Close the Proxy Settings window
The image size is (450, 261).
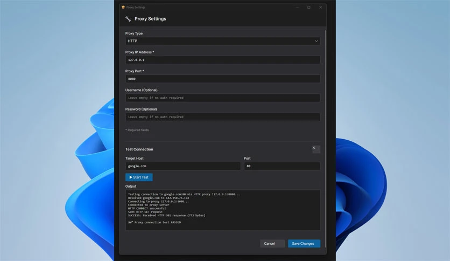point(321,7)
